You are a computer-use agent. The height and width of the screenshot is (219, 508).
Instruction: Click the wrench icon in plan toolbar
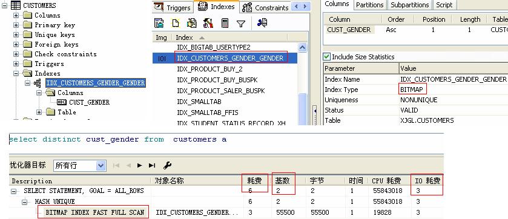(167, 166)
